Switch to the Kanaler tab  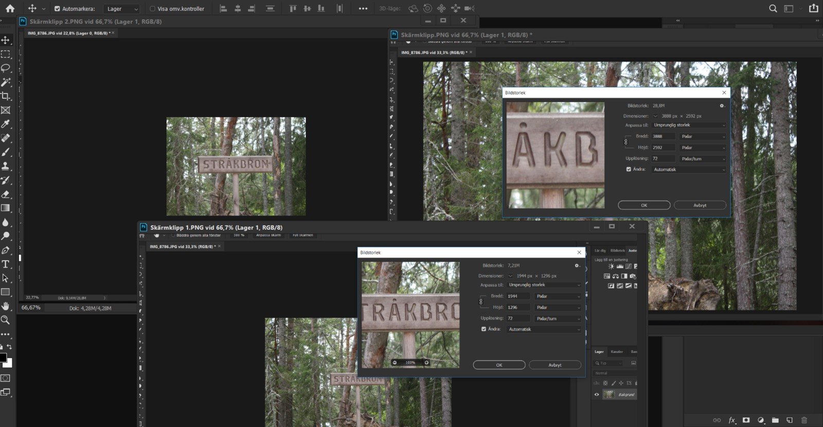(x=617, y=352)
